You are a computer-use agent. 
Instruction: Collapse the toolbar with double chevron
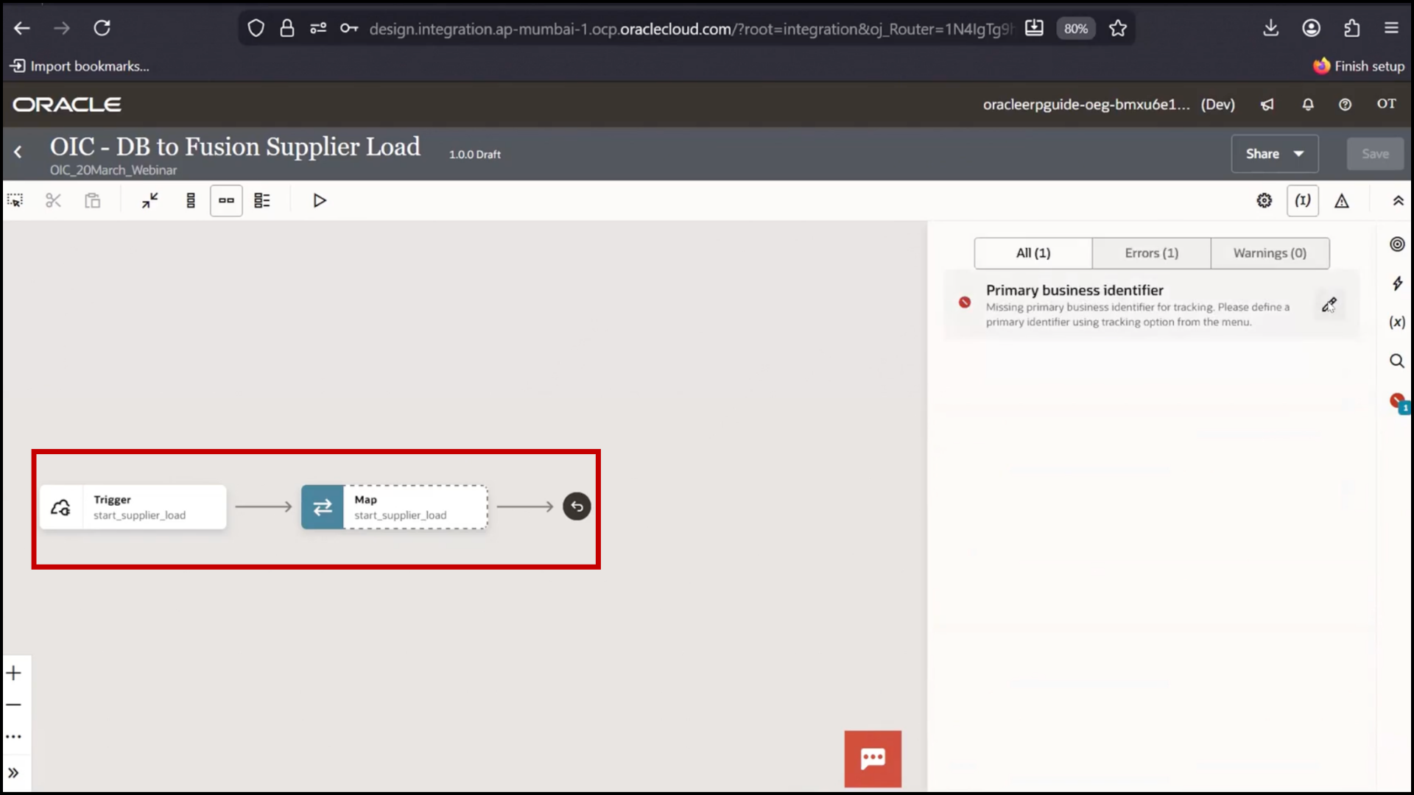1398,200
